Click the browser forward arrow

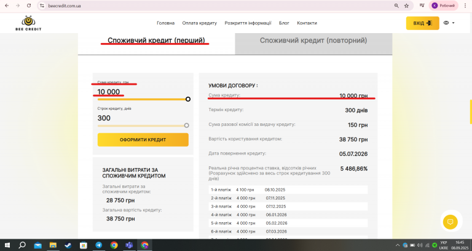[18, 6]
